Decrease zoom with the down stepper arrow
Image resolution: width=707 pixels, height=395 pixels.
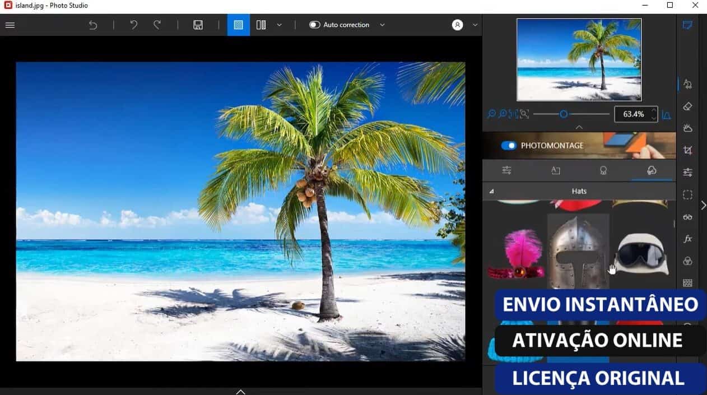(x=654, y=118)
